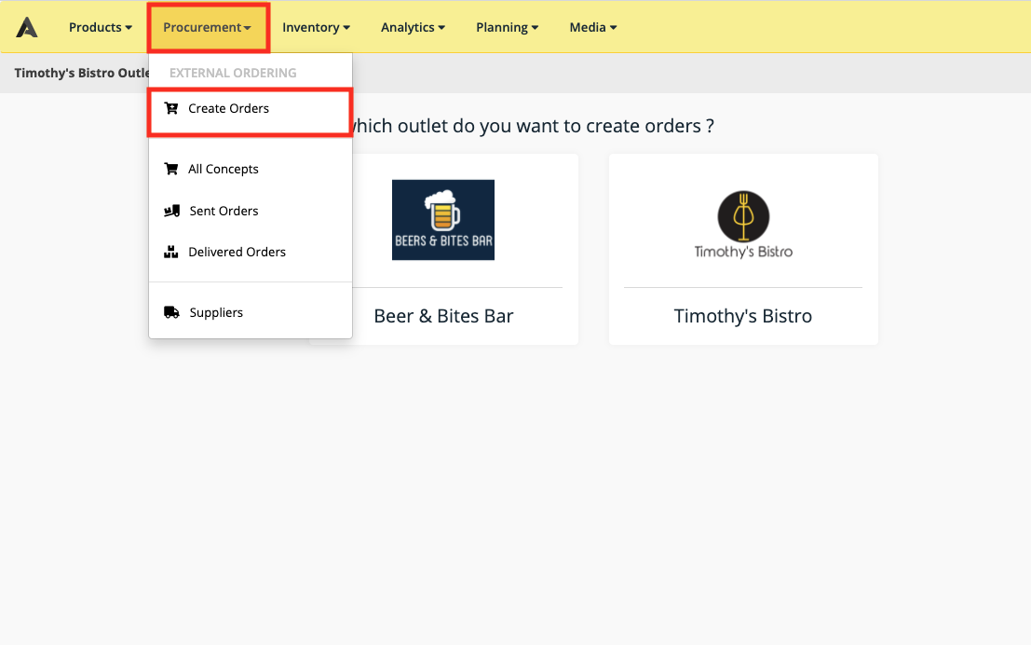
Task: Click the app logo in top-left corner
Action: 27,28
